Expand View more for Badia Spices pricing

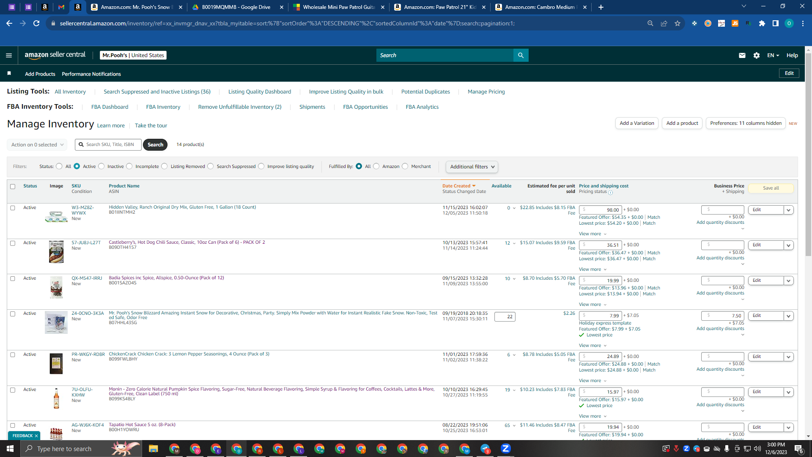pyautogui.click(x=593, y=305)
